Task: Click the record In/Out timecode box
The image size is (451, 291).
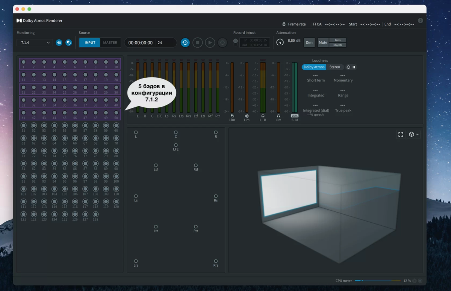Action: point(254,42)
